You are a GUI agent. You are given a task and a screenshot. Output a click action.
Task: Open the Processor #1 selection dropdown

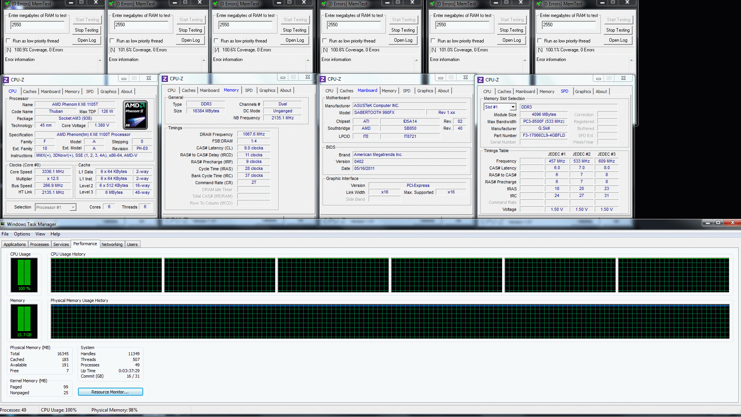tap(73, 207)
